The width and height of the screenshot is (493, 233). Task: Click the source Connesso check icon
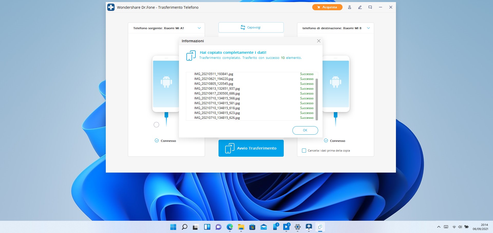coord(157,141)
